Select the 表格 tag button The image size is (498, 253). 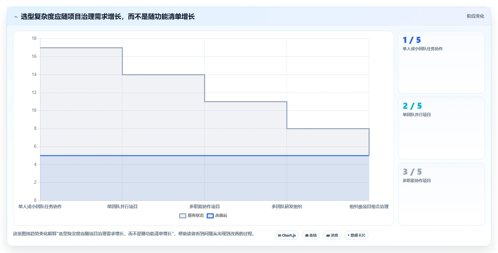(x=311, y=235)
